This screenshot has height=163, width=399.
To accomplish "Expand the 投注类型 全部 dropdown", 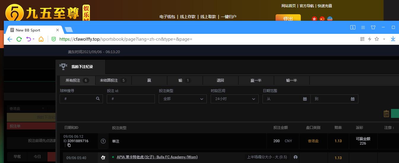I will (x=183, y=99).
